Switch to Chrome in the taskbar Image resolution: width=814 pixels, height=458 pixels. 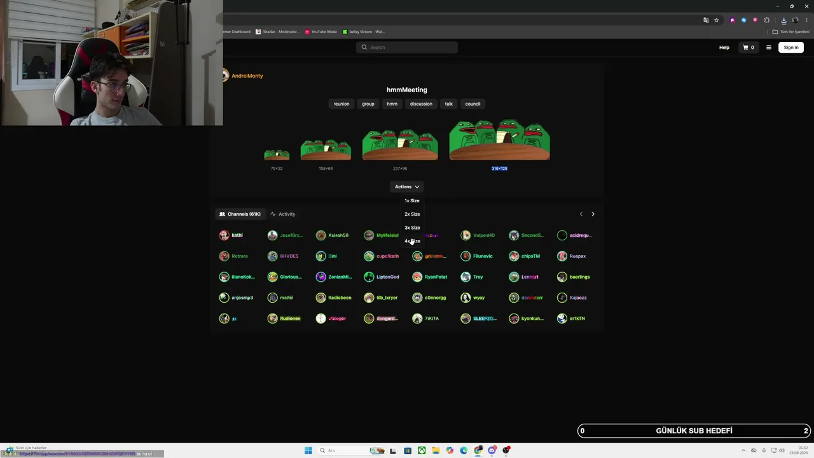[478, 450]
